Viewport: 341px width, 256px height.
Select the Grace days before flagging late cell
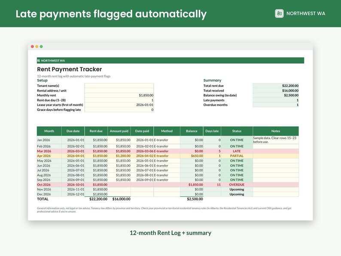[x=119, y=110]
